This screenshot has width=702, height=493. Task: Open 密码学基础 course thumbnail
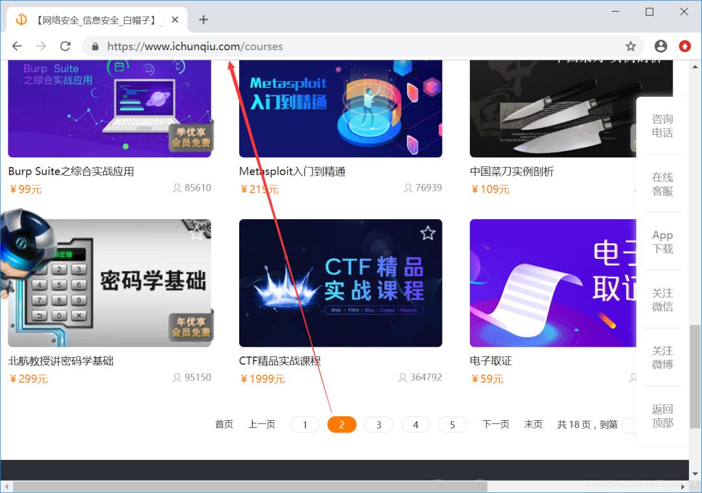pyautogui.click(x=110, y=283)
